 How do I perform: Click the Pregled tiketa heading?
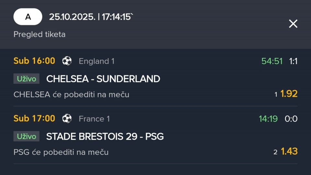(x=40, y=34)
